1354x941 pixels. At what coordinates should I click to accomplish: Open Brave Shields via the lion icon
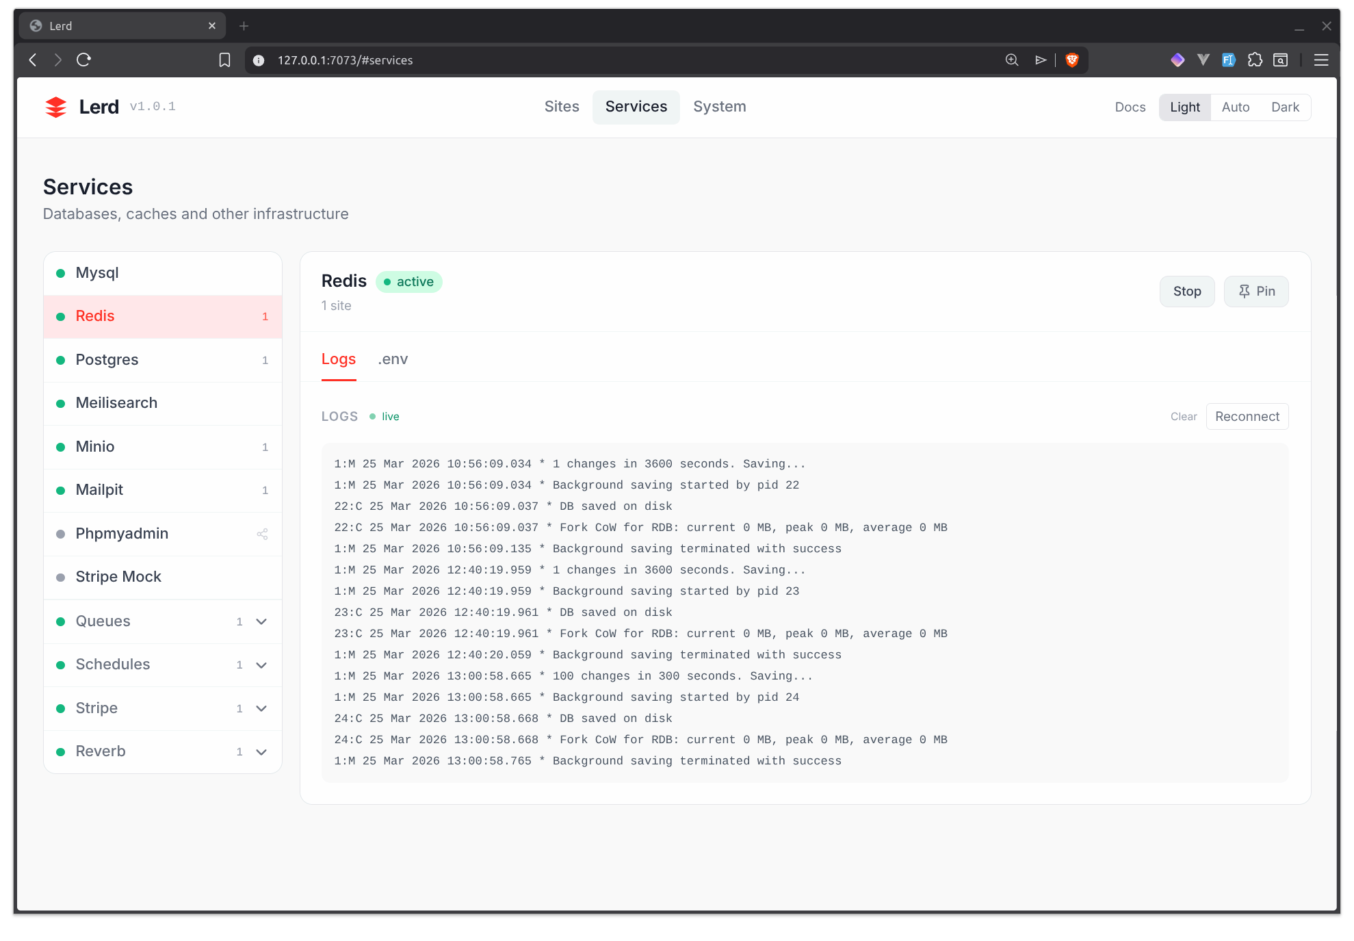[1072, 60]
